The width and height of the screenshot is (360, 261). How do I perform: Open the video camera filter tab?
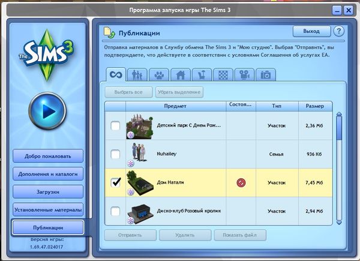(244, 75)
